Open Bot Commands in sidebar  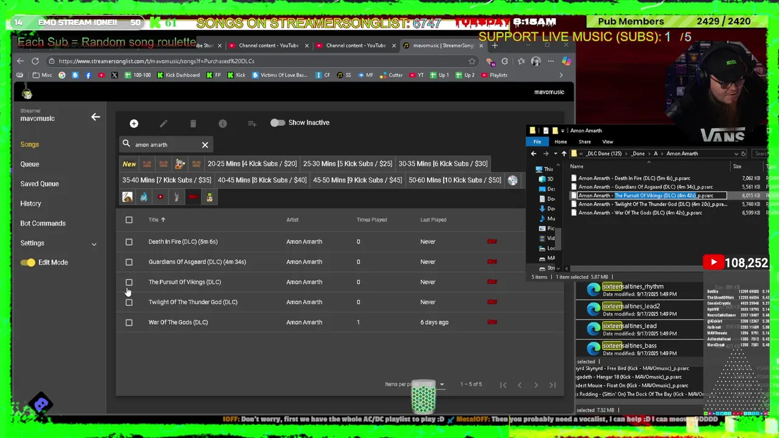point(43,223)
